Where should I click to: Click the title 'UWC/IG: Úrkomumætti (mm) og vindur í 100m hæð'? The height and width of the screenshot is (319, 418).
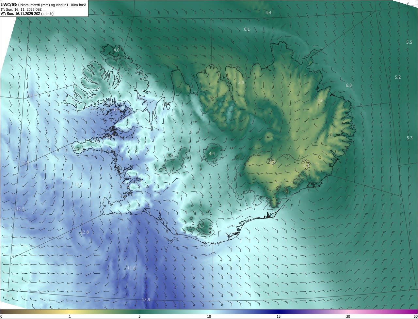43,5
